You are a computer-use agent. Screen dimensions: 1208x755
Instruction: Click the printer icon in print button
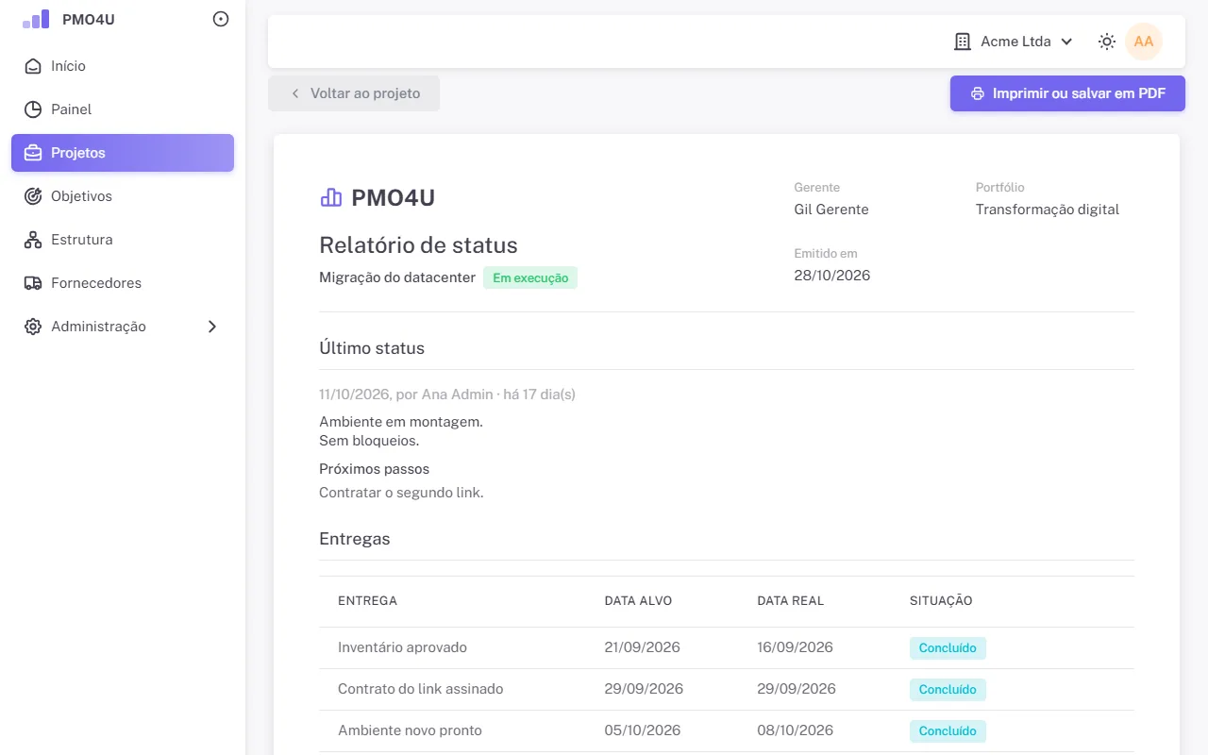(978, 93)
